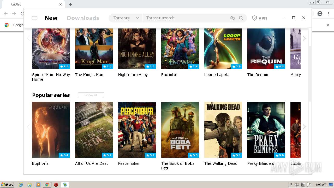Click The Walking Dead title text
This screenshot has width=334, height=188.
tap(221, 163)
